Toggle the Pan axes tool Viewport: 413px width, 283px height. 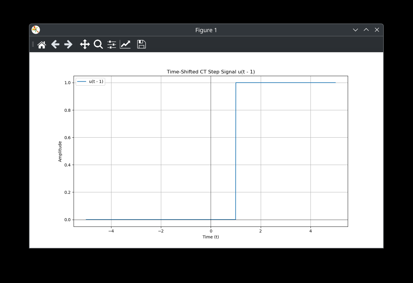pos(85,45)
